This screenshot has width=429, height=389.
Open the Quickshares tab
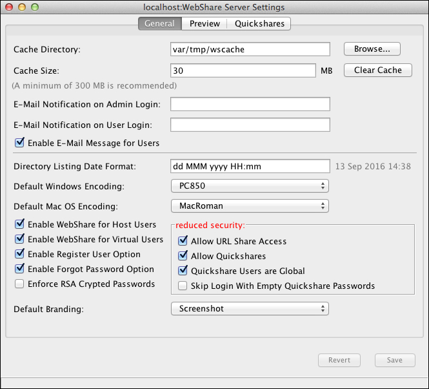259,24
